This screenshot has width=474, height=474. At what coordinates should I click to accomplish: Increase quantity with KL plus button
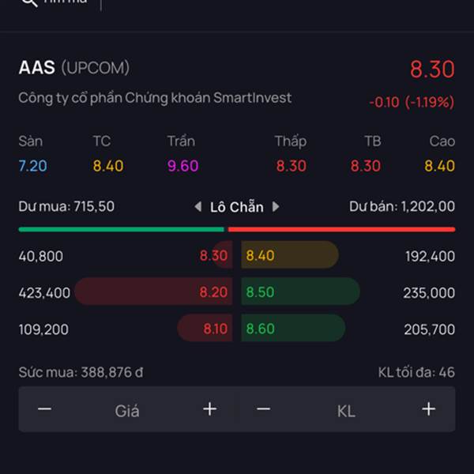click(x=428, y=409)
